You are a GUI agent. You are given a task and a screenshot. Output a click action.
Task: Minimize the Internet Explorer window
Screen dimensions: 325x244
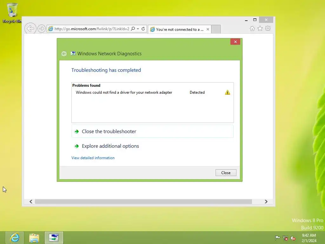(246, 20)
